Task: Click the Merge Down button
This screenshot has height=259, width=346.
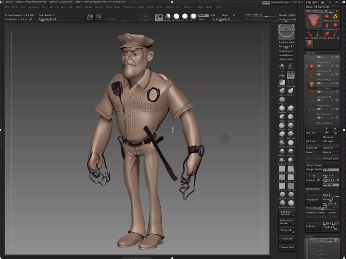Action: (x=323, y=165)
